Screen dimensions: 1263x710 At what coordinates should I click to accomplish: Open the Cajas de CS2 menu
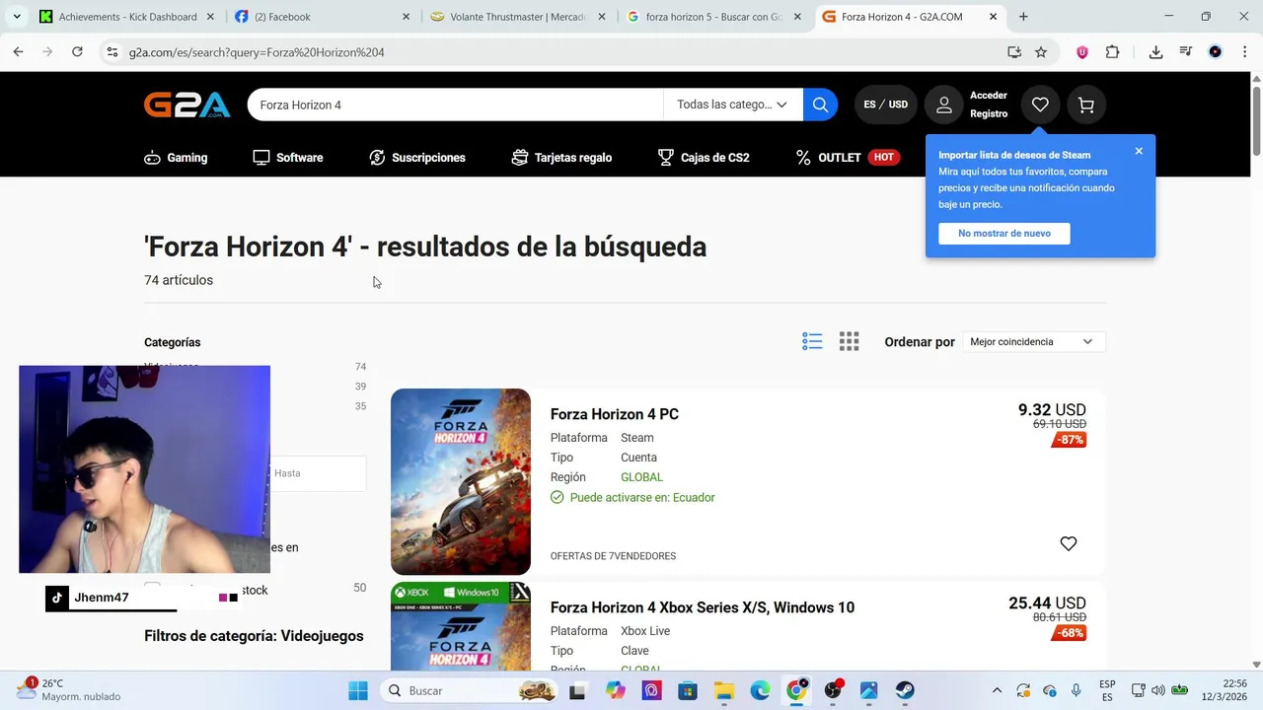(x=704, y=158)
